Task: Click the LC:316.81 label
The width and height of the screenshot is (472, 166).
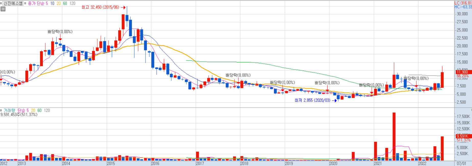Action: pyautogui.click(x=463, y=3)
